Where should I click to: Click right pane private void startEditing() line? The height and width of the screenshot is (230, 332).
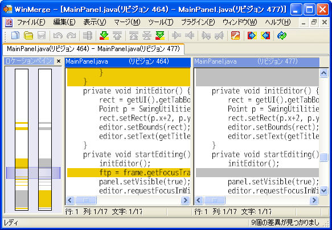coord(265,154)
